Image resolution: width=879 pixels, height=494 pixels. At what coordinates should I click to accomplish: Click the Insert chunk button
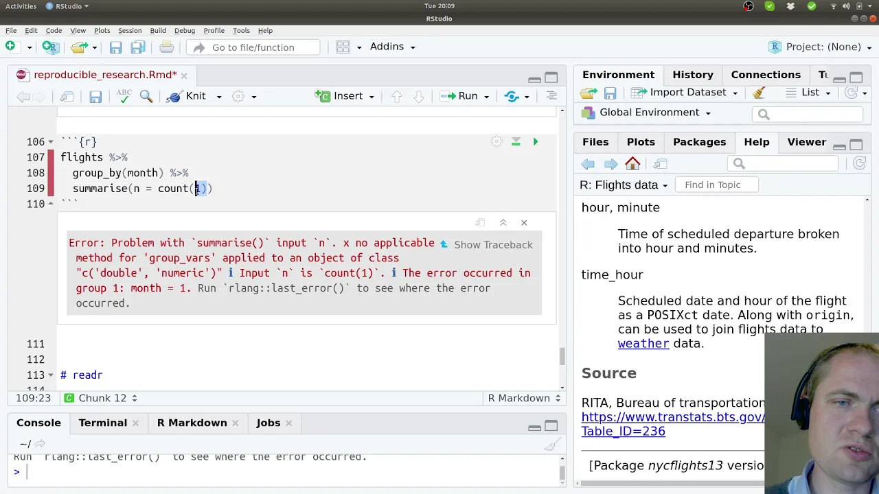pos(340,96)
